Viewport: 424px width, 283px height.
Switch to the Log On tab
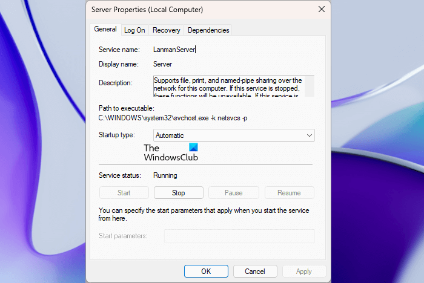(x=134, y=30)
